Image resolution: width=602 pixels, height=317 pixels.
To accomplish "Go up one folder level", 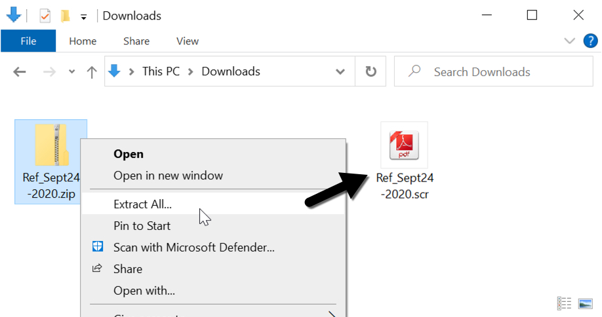I will click(92, 72).
